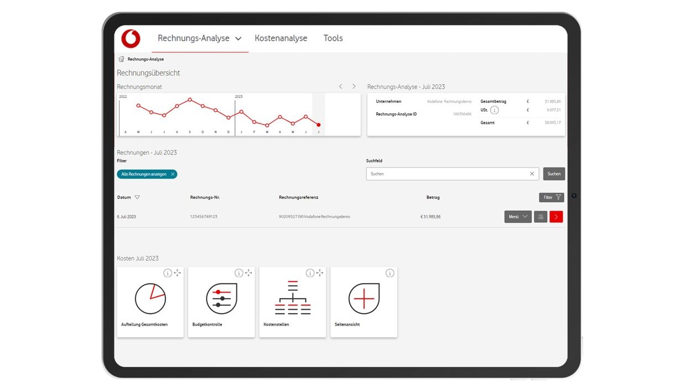Open the Filter funnel button

(551, 197)
